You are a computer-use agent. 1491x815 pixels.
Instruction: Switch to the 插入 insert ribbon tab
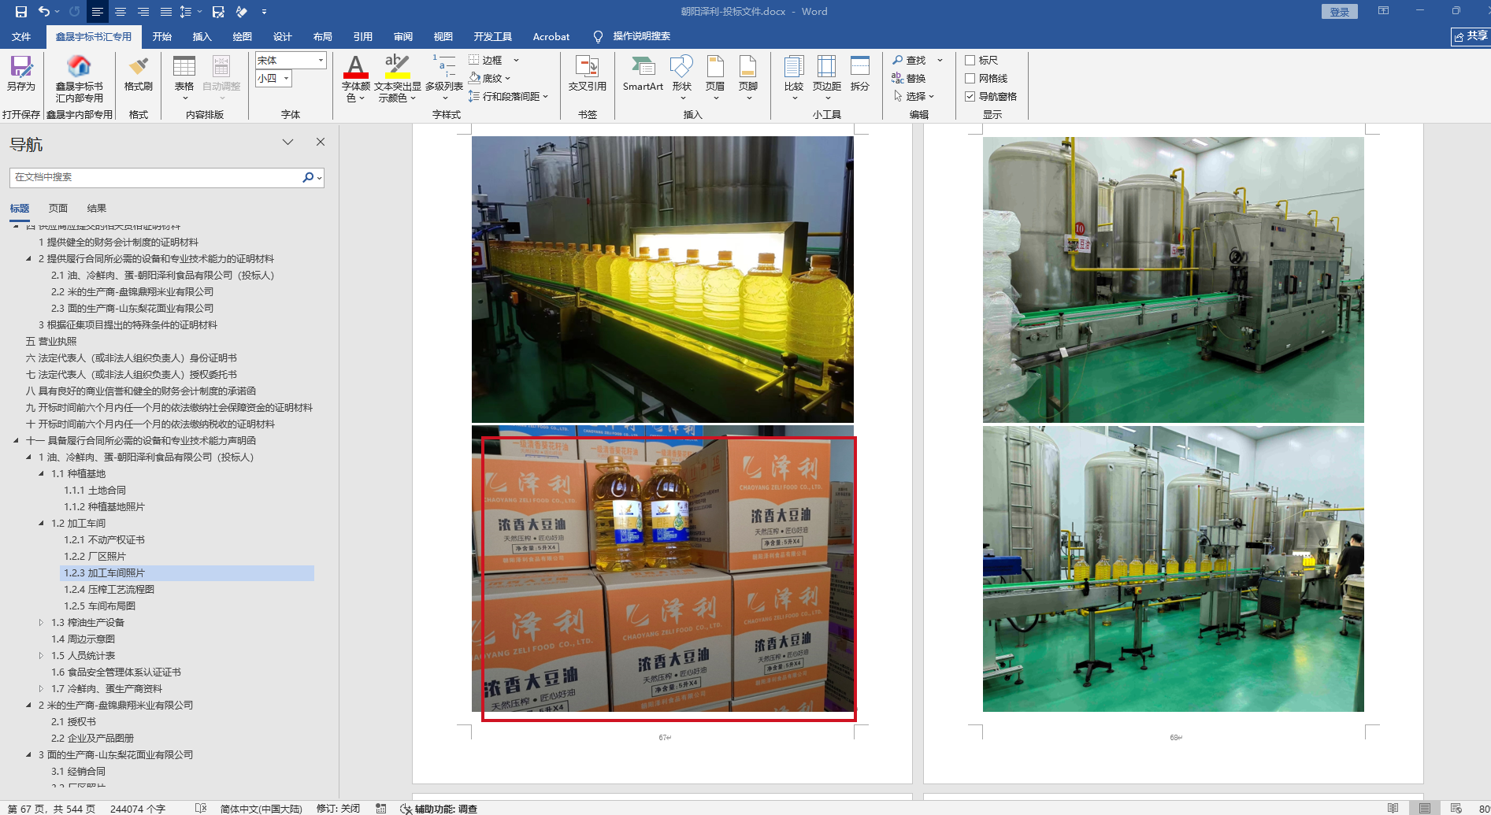(202, 37)
